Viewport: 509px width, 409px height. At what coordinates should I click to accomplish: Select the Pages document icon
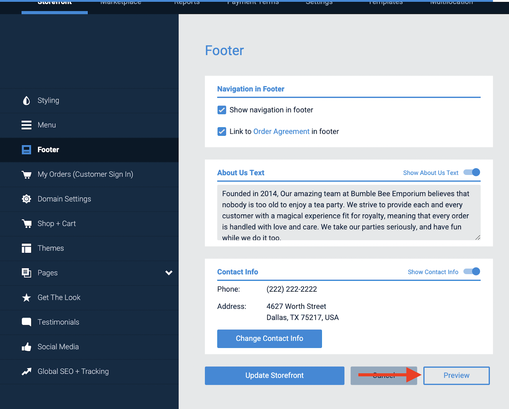pos(27,273)
